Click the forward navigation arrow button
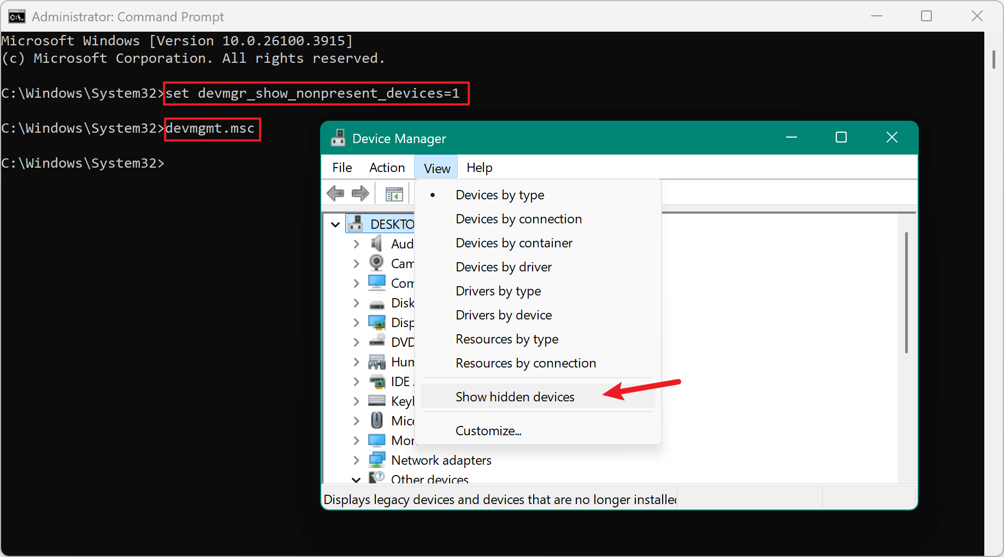Viewport: 1004px width, 557px height. [x=360, y=193]
